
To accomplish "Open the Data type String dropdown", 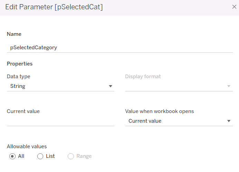I will pos(60,86).
